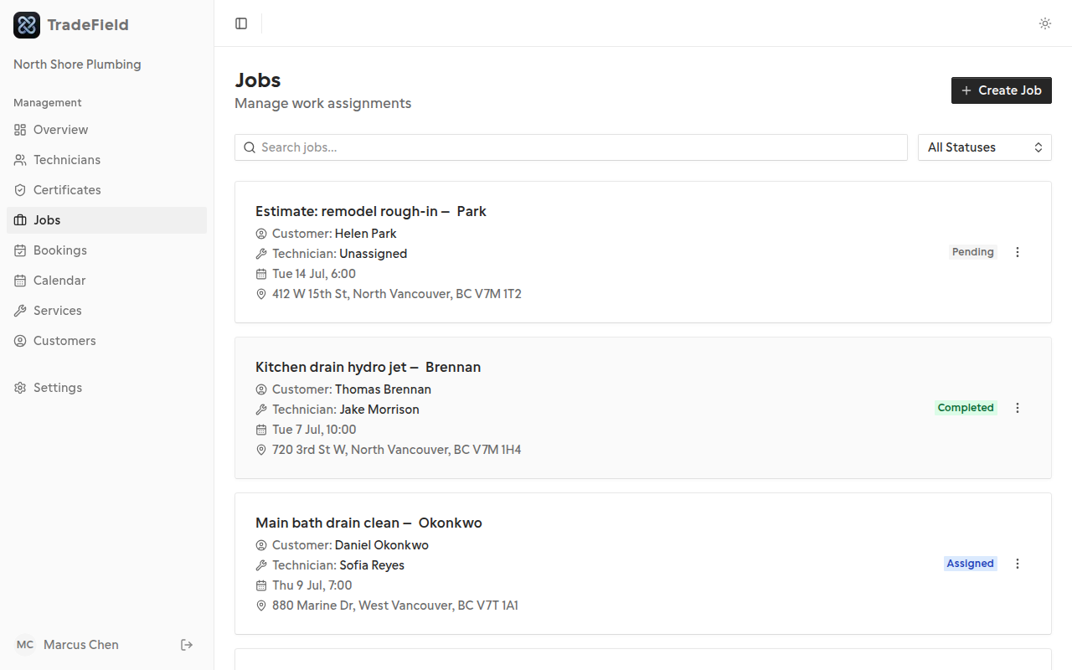Click the search magnifier icon
The width and height of the screenshot is (1072, 670).
pyautogui.click(x=250, y=147)
